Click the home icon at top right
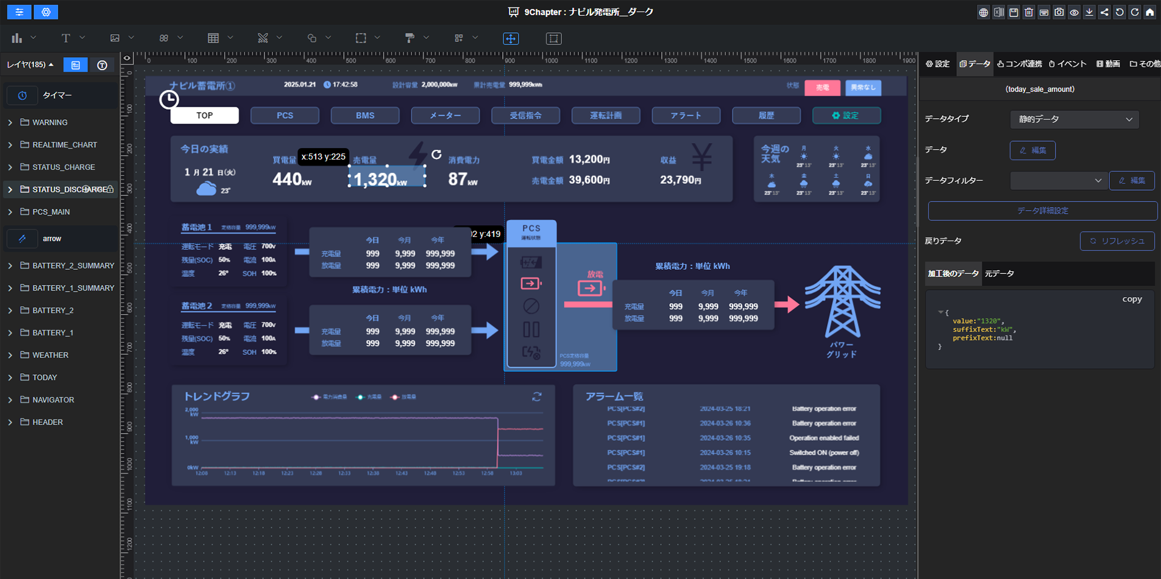The image size is (1161, 579). pyautogui.click(x=1149, y=12)
